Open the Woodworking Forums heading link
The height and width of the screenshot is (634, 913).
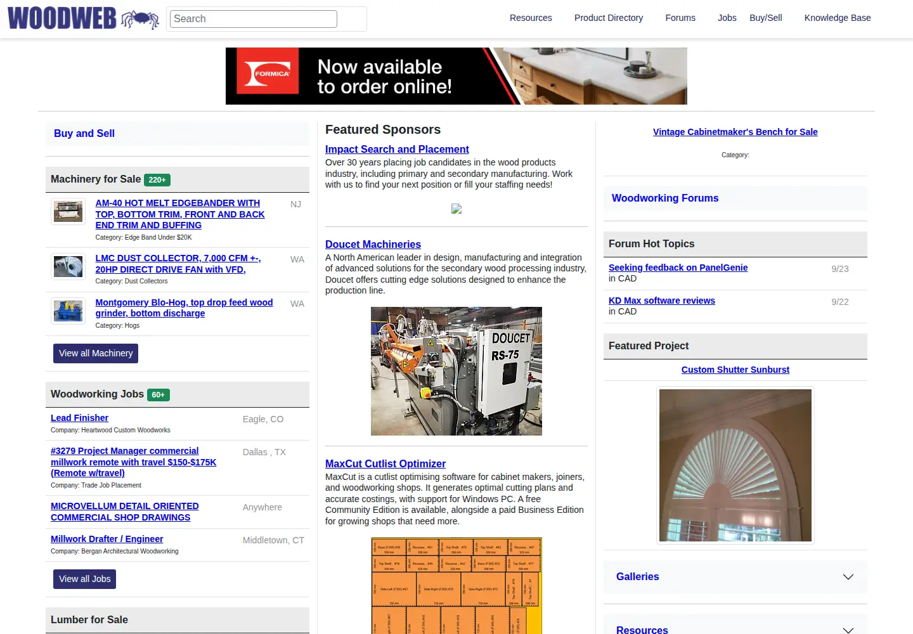click(665, 198)
